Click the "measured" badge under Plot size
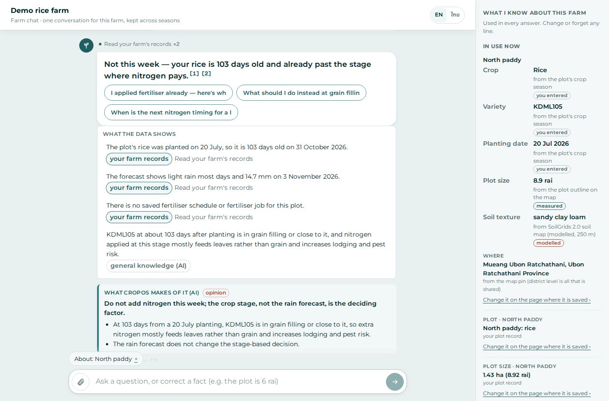Image resolution: width=609 pixels, height=401 pixels. [549, 206]
